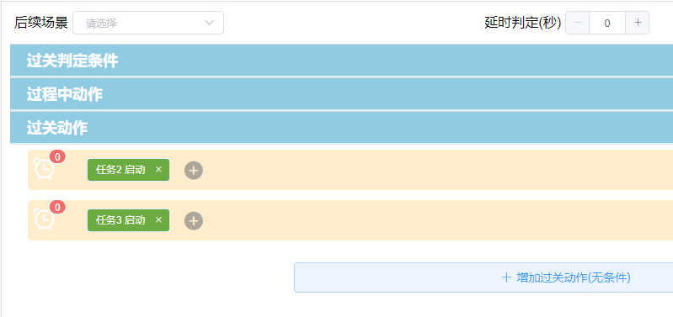Remove the 任务3 启动 tag with its x
The width and height of the screenshot is (673, 317).
click(158, 220)
